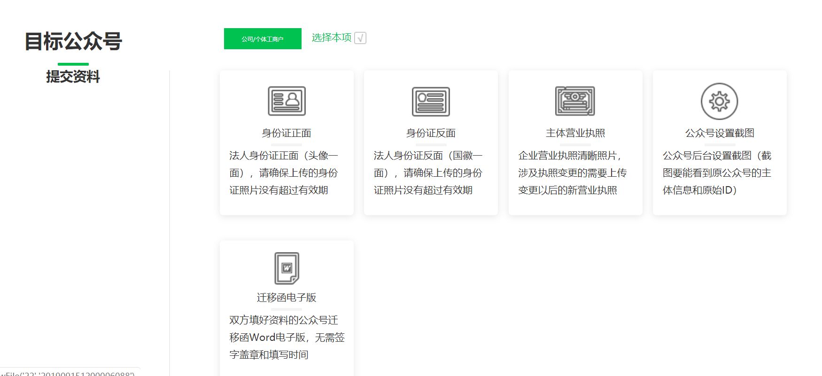822x376 pixels.
Task: Click the 迁移函电子版 Word document icon
Action: click(287, 268)
